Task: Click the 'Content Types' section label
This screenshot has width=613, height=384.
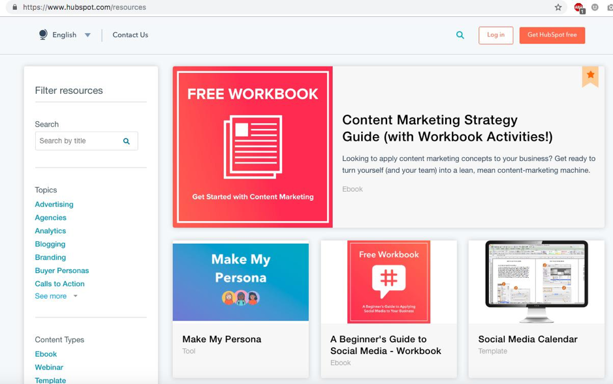Action: point(59,340)
